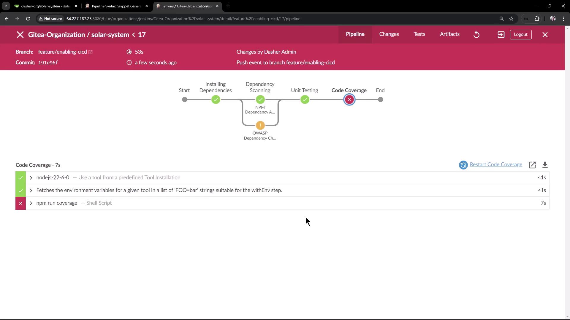The image size is (570, 320).
Task: Click the rerun pipeline icon
Action: pyautogui.click(x=476, y=35)
